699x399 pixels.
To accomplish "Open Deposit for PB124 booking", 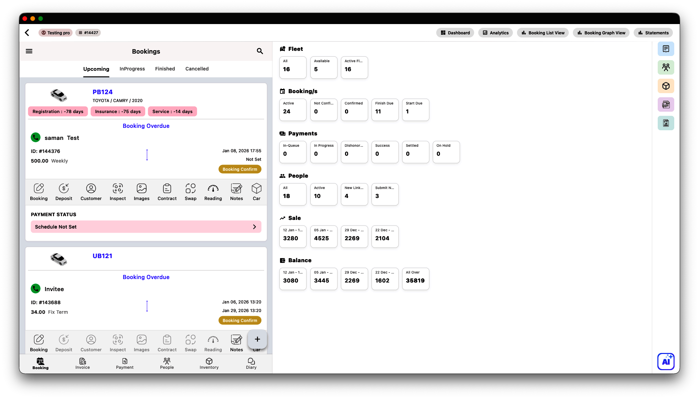I will (64, 192).
